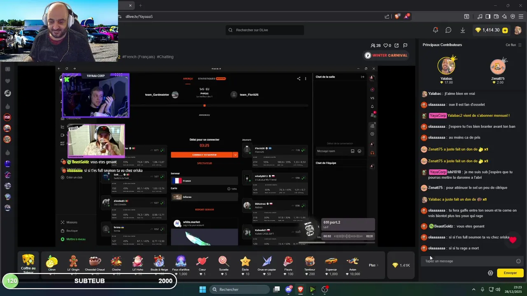Click the DLive download arrow icon
The width and height of the screenshot is (527, 296).
click(x=462, y=30)
